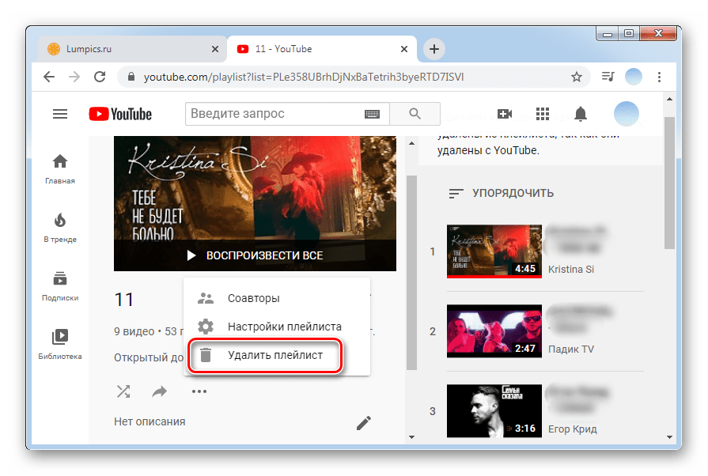Click the Падик TV channel link
The image size is (708, 476).
pos(570,349)
